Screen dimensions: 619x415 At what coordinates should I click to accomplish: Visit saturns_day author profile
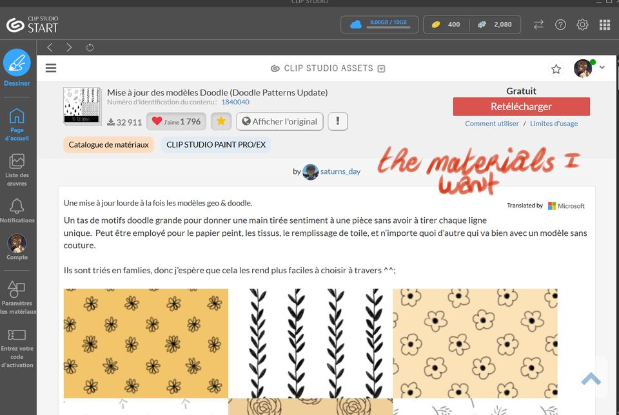[340, 171]
